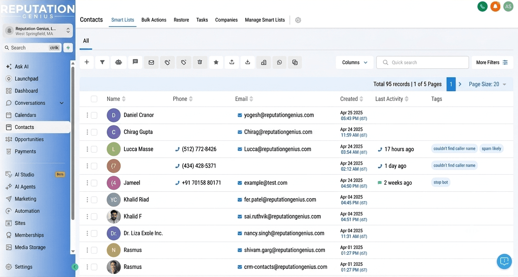Image resolution: width=518 pixels, height=277 pixels.
Task: Click the remove tag icon
Action: click(184, 62)
